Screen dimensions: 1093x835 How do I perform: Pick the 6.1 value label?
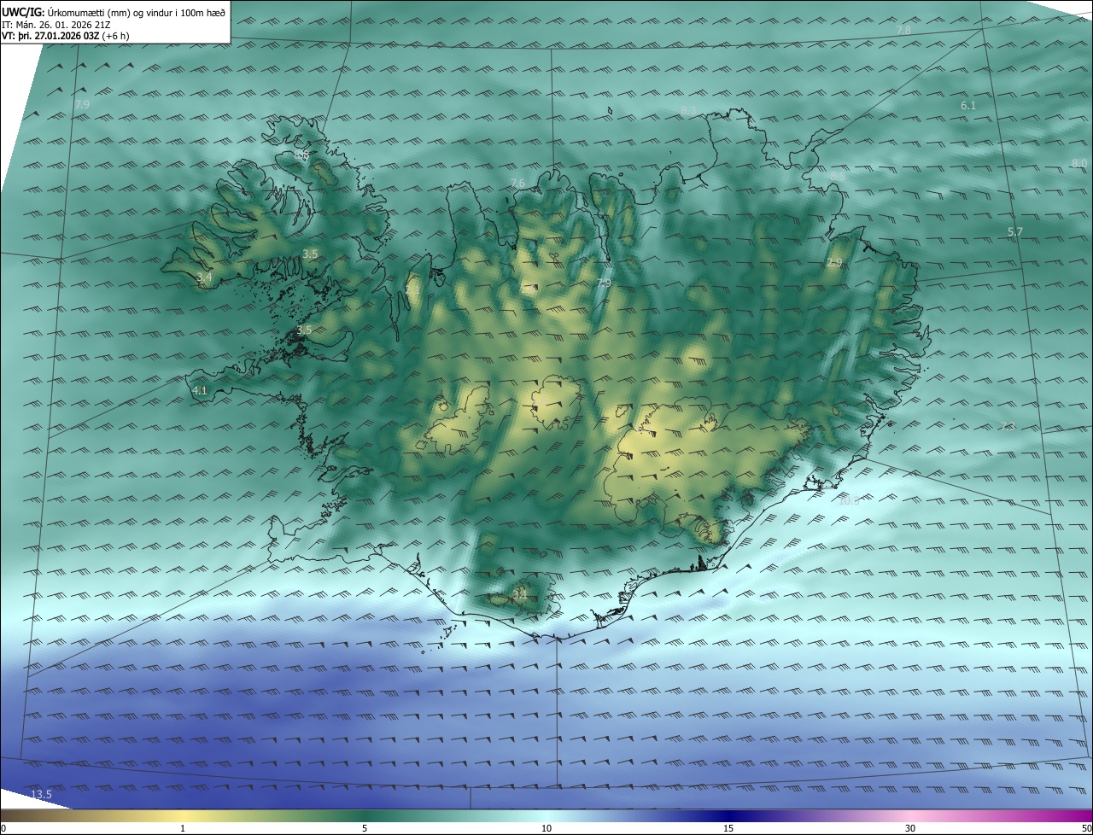(968, 106)
